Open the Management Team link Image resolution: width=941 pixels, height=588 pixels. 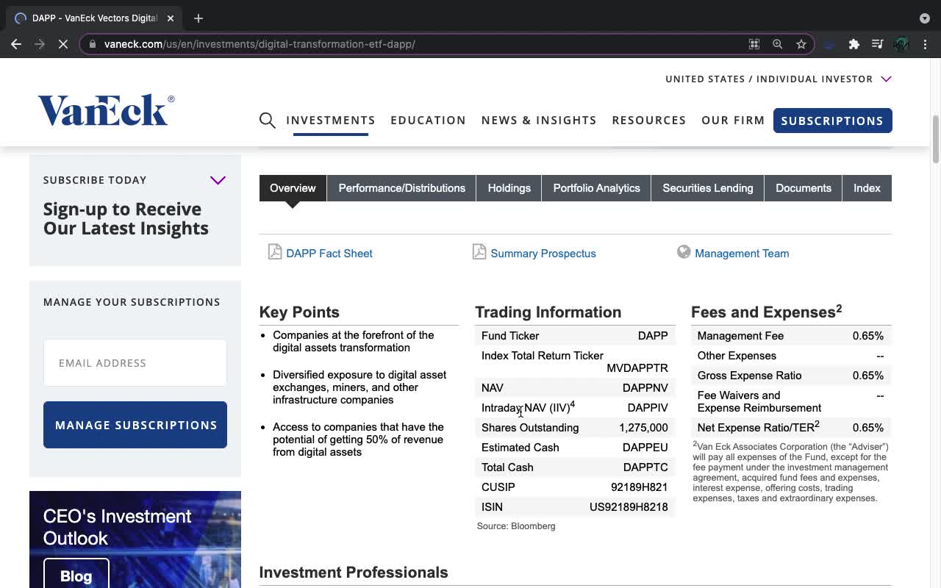point(742,254)
